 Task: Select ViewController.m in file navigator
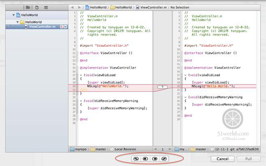point(37,27)
